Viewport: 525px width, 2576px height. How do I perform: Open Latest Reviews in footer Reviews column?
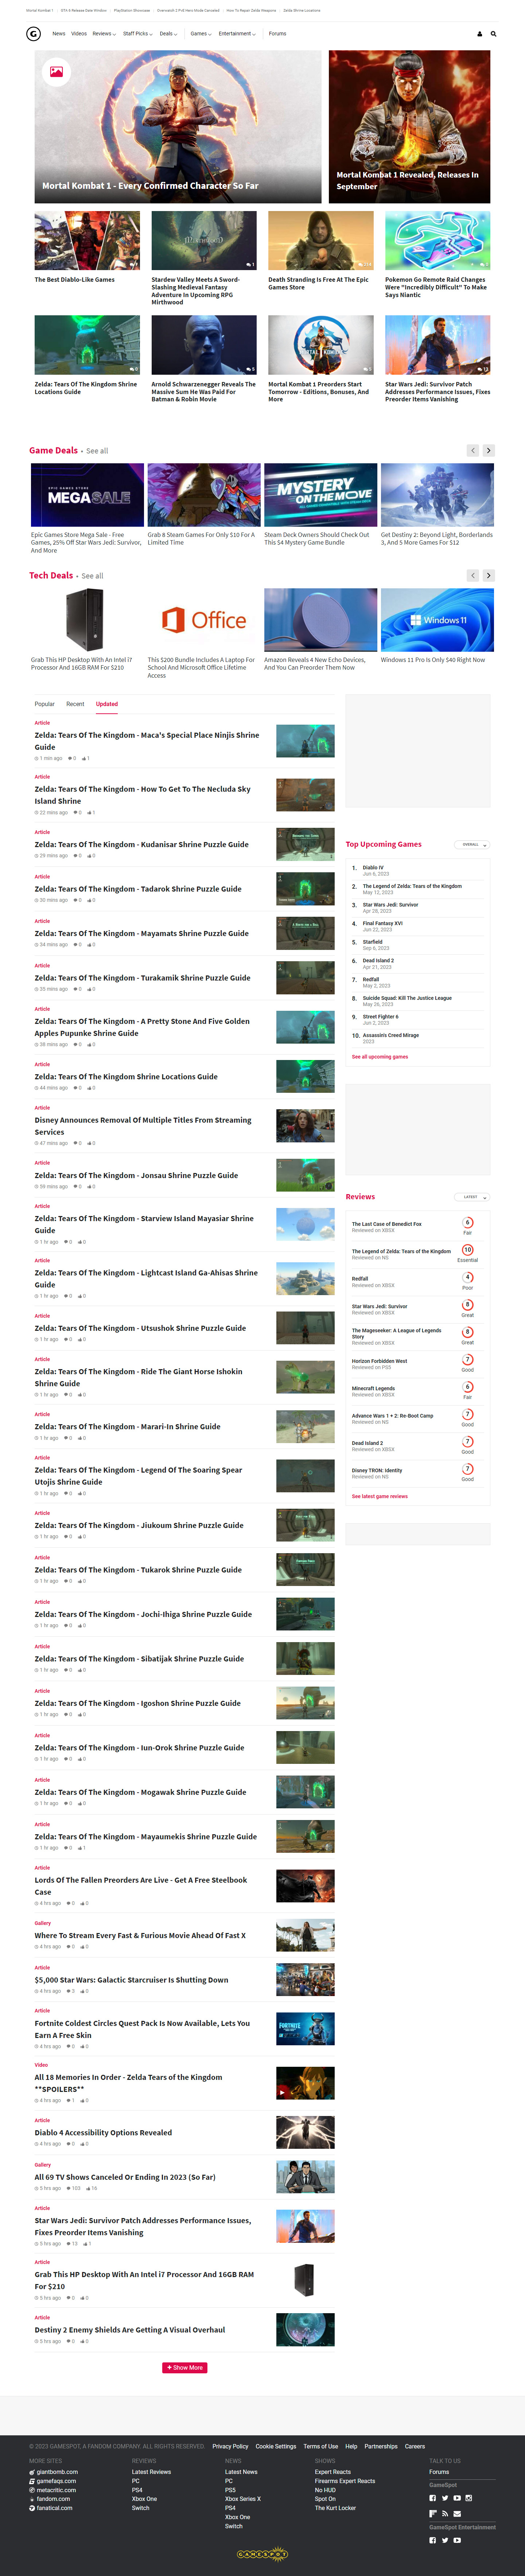(151, 2472)
